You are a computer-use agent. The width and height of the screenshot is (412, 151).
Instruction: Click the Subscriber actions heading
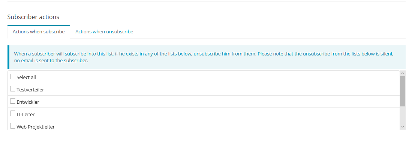[x=33, y=17]
